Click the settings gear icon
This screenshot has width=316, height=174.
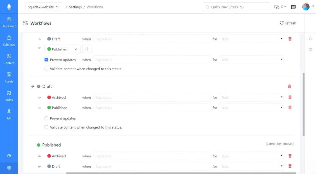(9, 168)
